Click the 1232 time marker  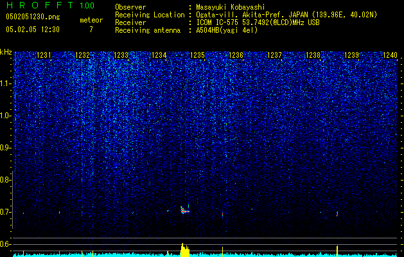pyautogui.click(x=82, y=55)
